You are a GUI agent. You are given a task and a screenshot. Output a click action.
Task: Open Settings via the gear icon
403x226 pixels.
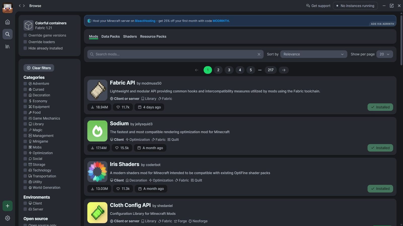(x=8, y=218)
